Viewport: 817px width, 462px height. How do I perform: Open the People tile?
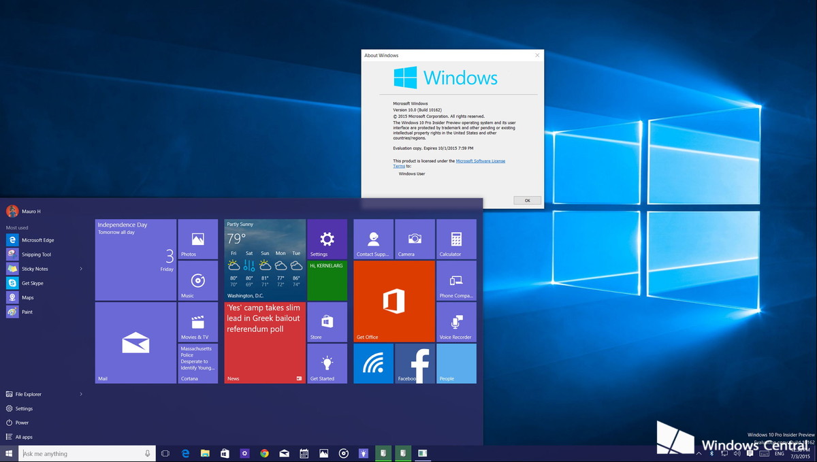456,363
